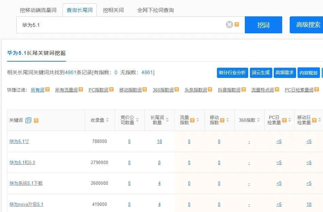Open help icon beside 抖音指数词 filter
This screenshot has width=323, height=212.
[244, 89]
